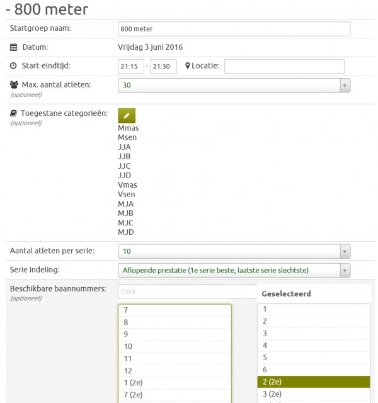The image size is (378, 403).
Task: Click the calendar icon beside Datum
Action: 14,47
